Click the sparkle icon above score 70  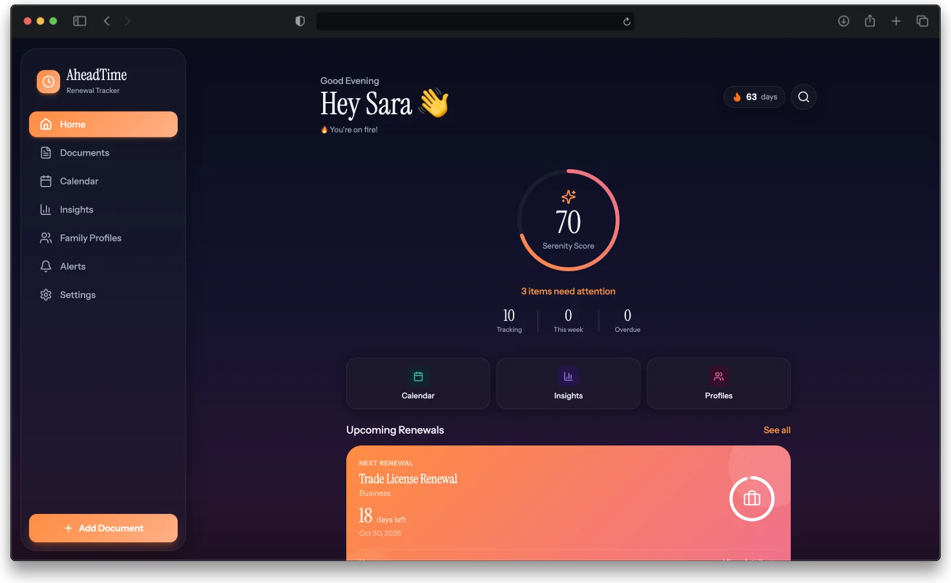(x=569, y=196)
